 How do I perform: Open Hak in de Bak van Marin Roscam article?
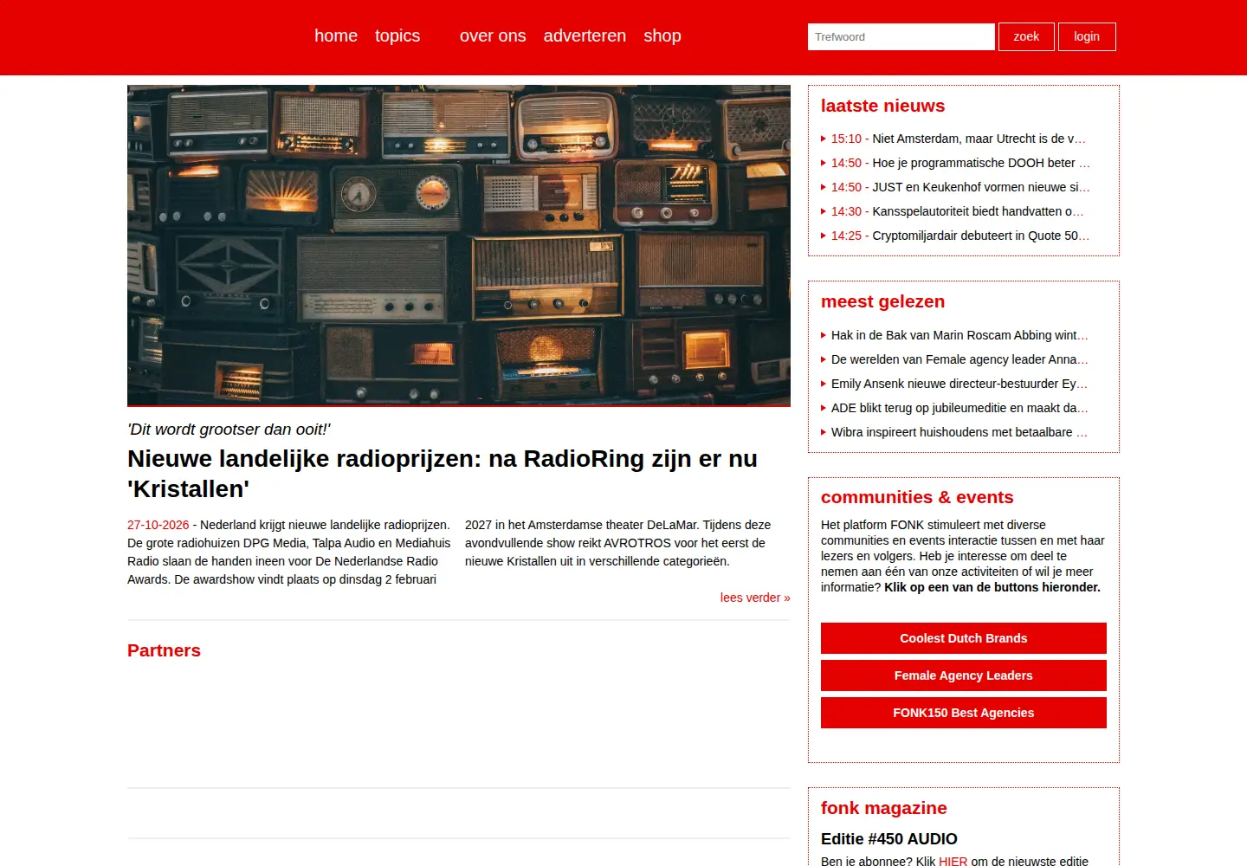click(x=959, y=335)
